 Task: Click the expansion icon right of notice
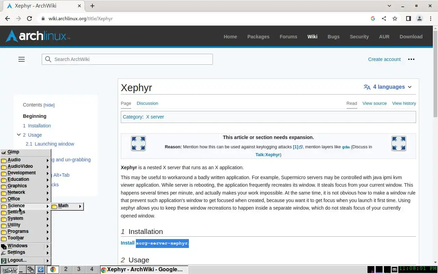399,143
